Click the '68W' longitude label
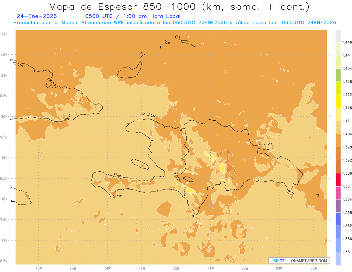The height and width of the screenshot is (272, 352). [x=314, y=268]
